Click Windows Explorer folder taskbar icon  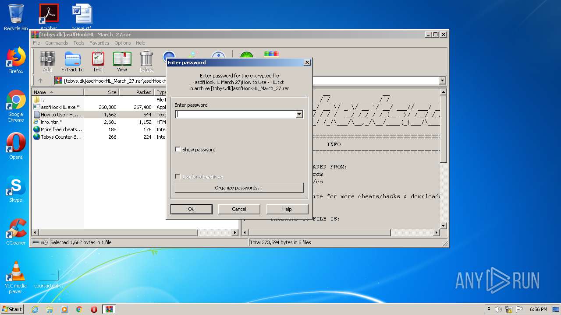(50, 309)
